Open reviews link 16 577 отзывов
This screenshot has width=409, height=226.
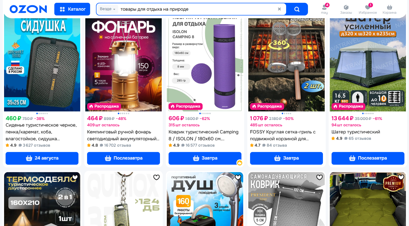(x=198, y=145)
